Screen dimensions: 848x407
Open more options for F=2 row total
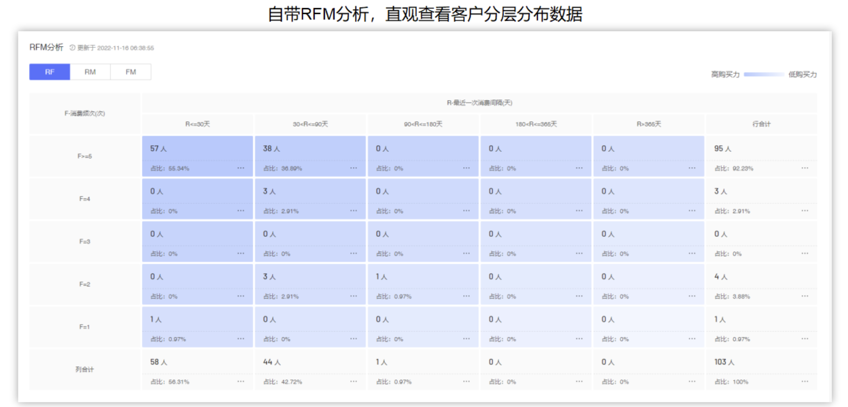pos(805,296)
